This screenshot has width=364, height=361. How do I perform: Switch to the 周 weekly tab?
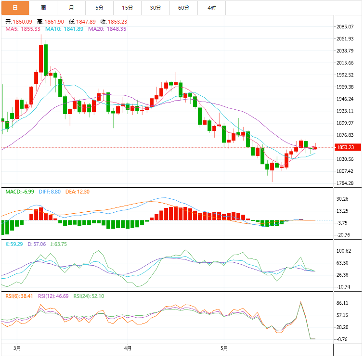(x=43, y=8)
